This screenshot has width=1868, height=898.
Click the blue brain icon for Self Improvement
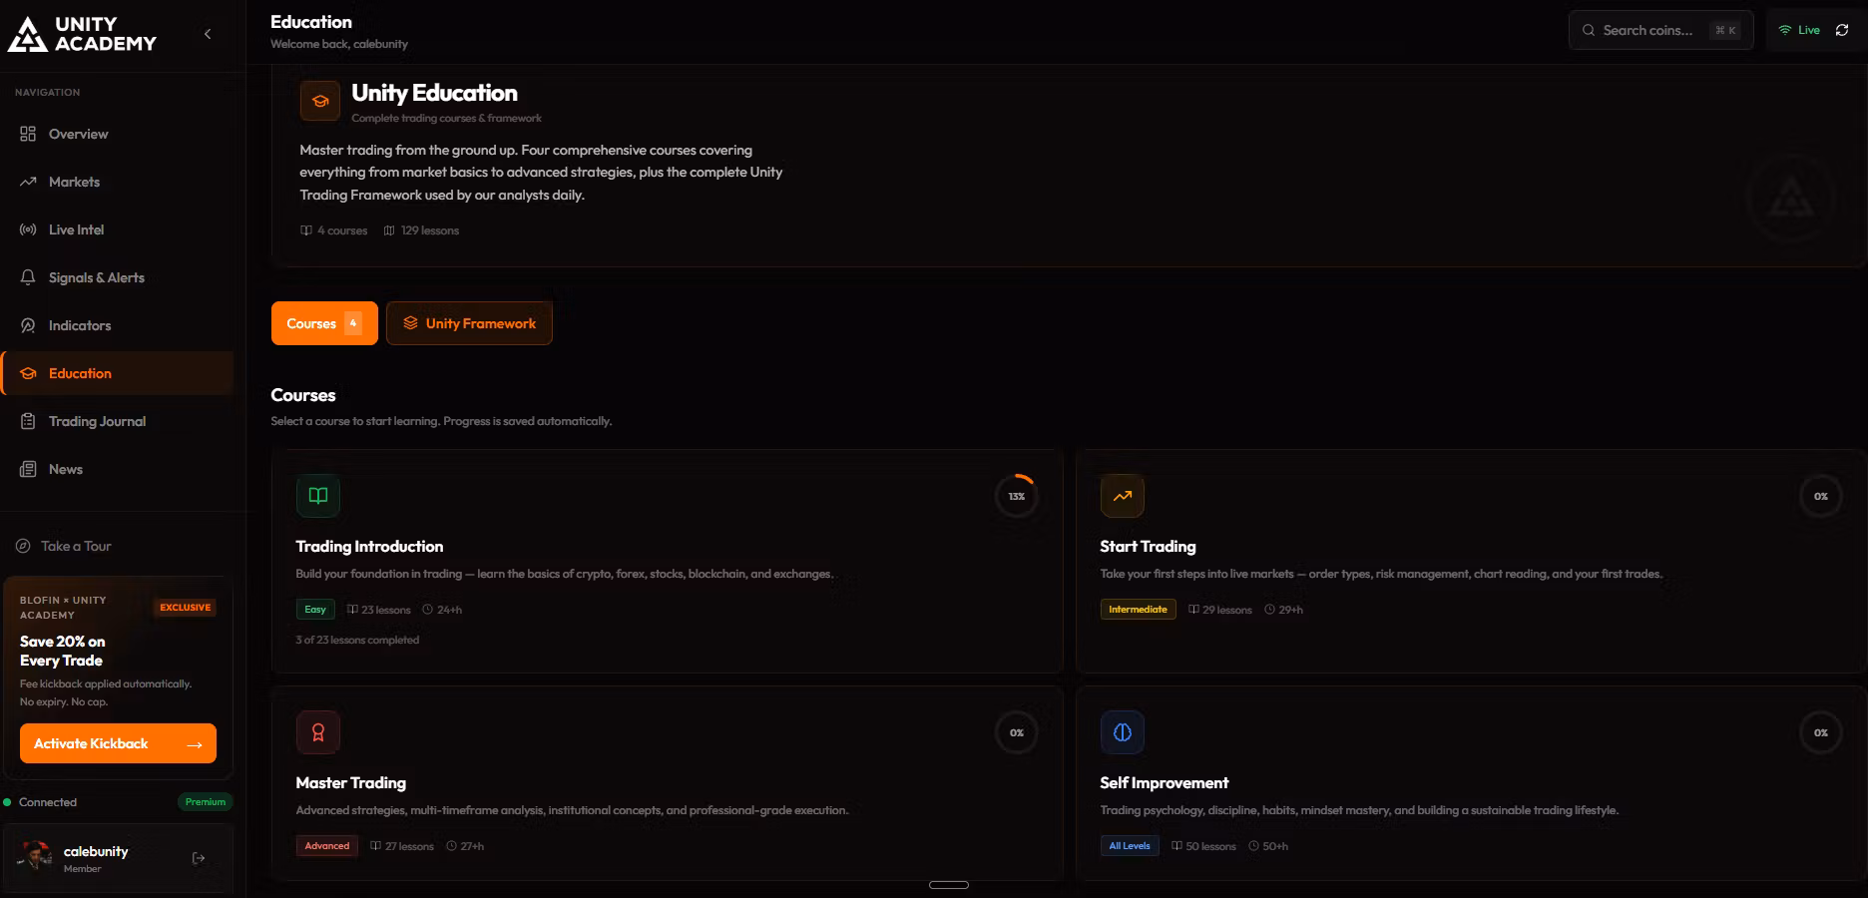pyautogui.click(x=1122, y=732)
